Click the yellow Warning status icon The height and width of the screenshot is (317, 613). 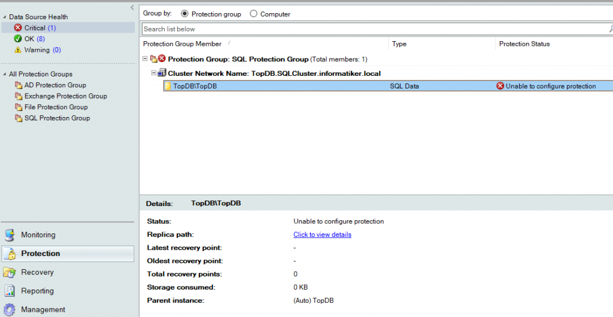coord(17,50)
